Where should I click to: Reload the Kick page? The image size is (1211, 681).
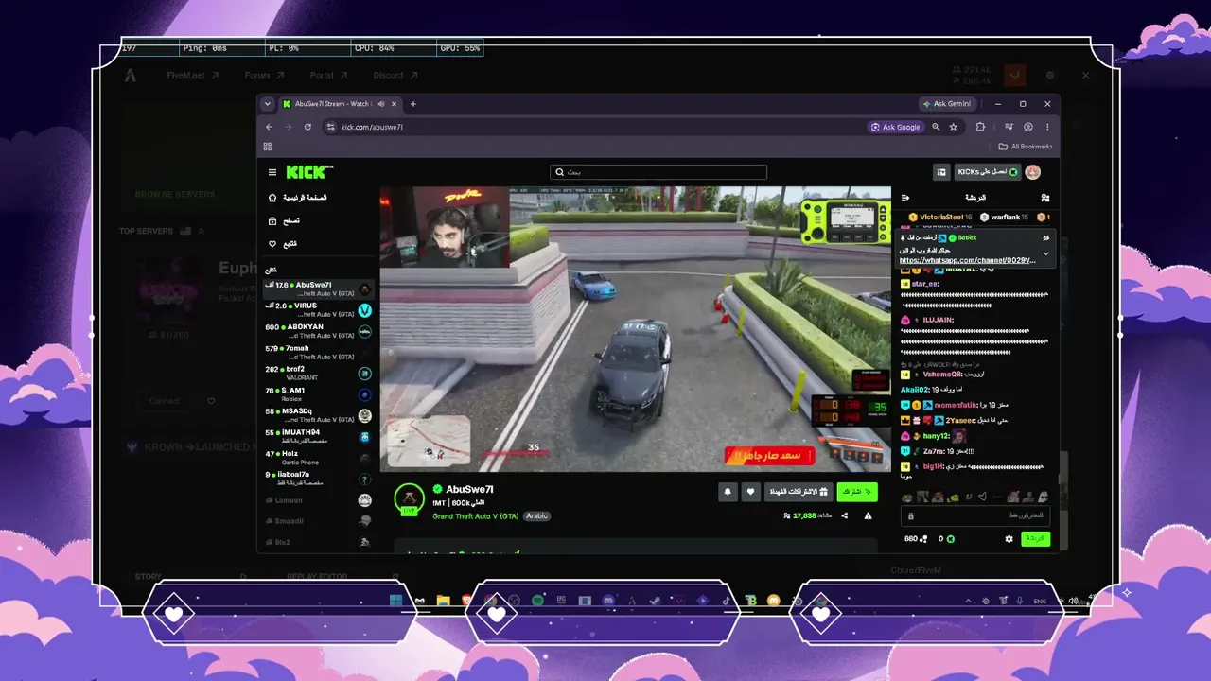click(307, 127)
